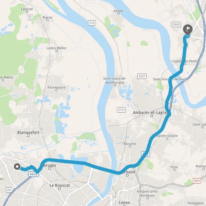
Task: Click the Saint-Louis-de-Montferrand label
Action: pyautogui.click(x=115, y=80)
